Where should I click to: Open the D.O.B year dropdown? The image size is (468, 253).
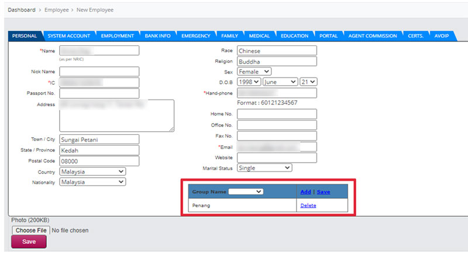[x=249, y=82]
